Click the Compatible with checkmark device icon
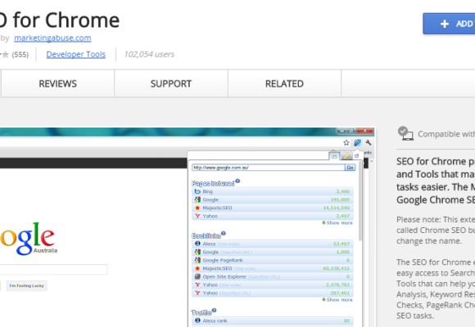This screenshot has height=327, width=475. click(x=405, y=133)
